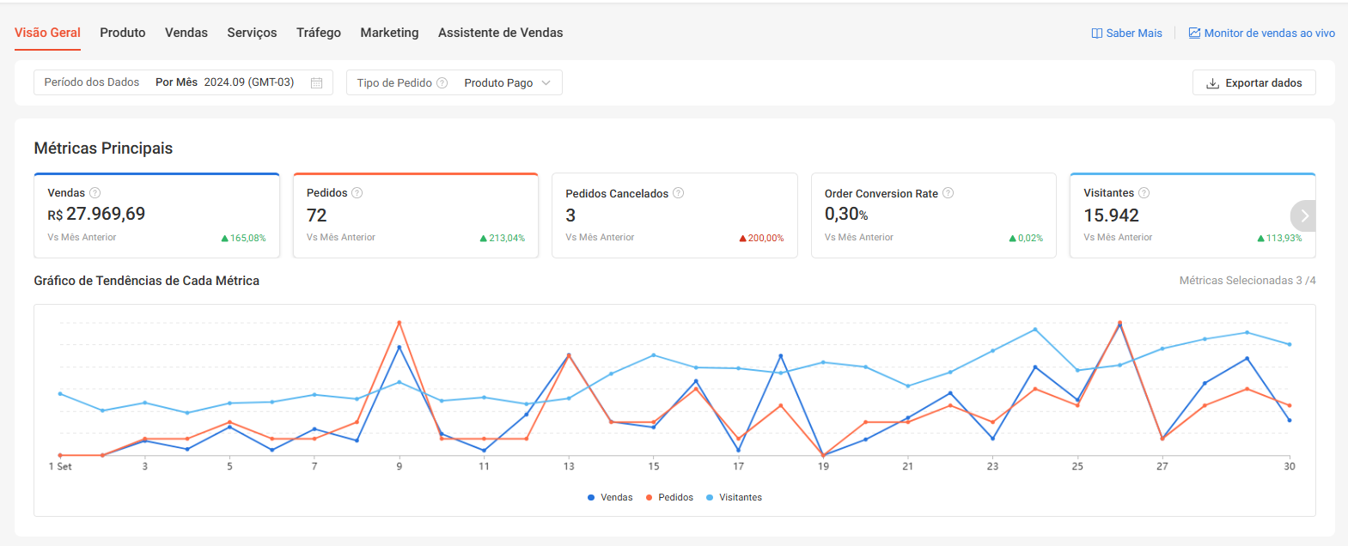The width and height of the screenshot is (1348, 546).
Task: Open the Assistente de Vendas tab
Action: click(500, 33)
